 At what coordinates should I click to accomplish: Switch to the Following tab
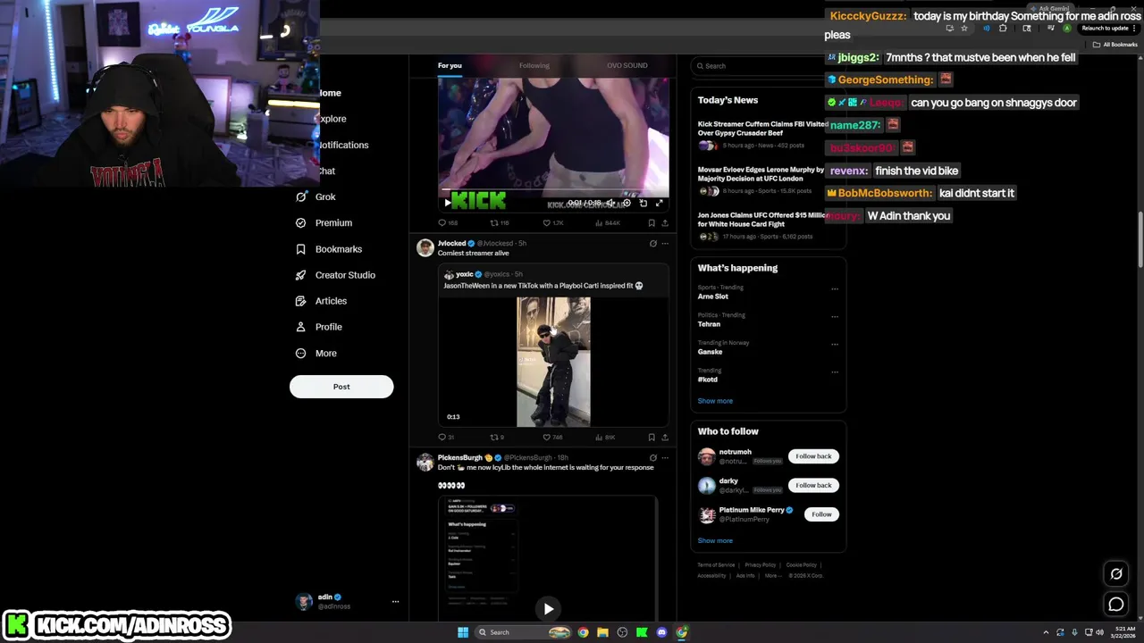534,65
